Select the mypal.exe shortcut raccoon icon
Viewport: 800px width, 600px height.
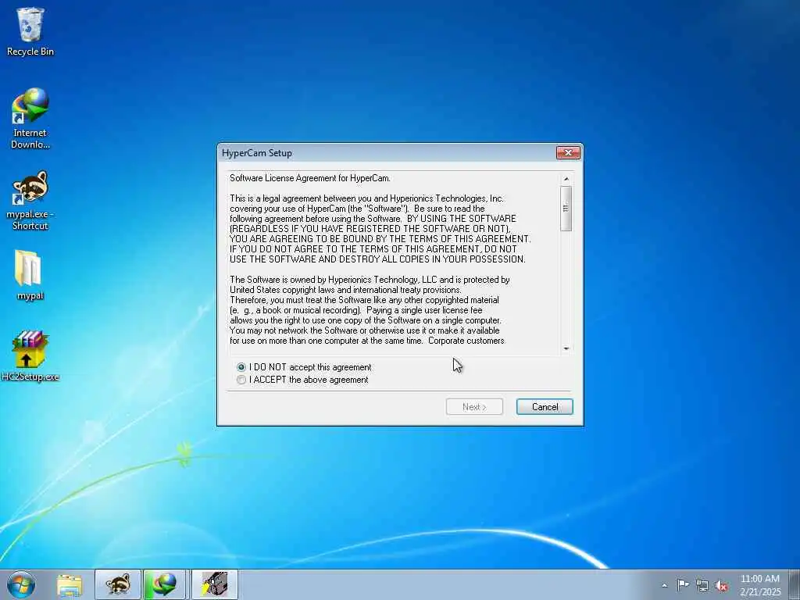[30, 201]
